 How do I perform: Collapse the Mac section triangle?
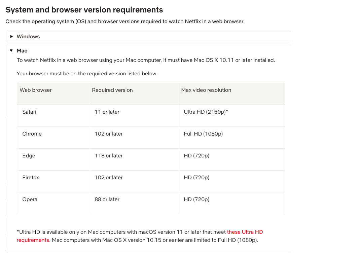coord(11,51)
